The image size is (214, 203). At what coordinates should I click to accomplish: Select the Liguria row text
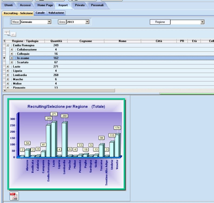18,71
